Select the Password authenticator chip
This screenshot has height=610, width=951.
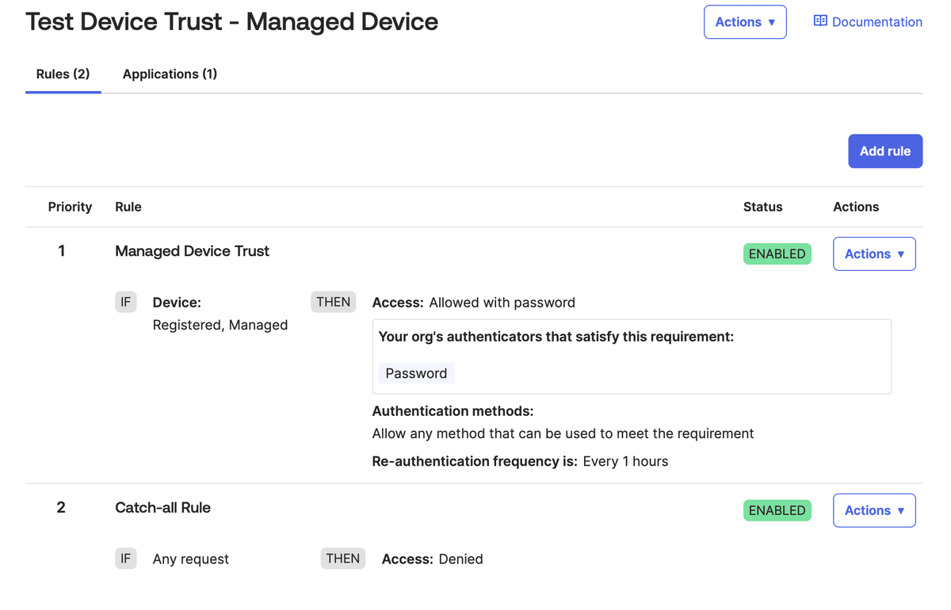click(x=416, y=372)
